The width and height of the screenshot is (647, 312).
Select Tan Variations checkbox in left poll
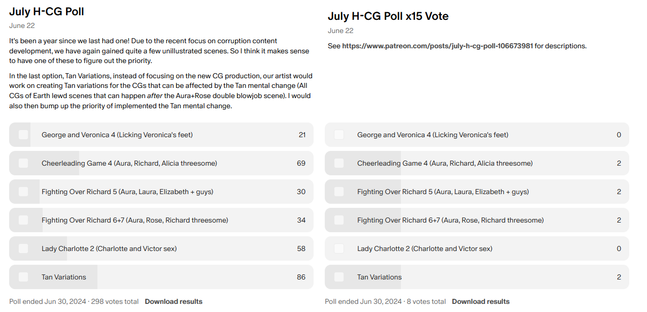click(23, 277)
